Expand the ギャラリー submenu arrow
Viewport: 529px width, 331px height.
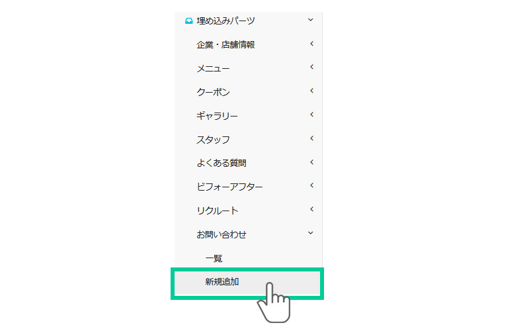pos(311,115)
